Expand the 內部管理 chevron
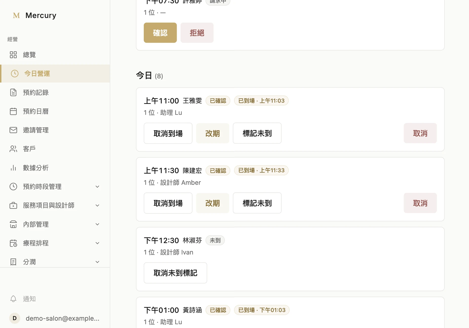469x328 pixels. coord(97,224)
